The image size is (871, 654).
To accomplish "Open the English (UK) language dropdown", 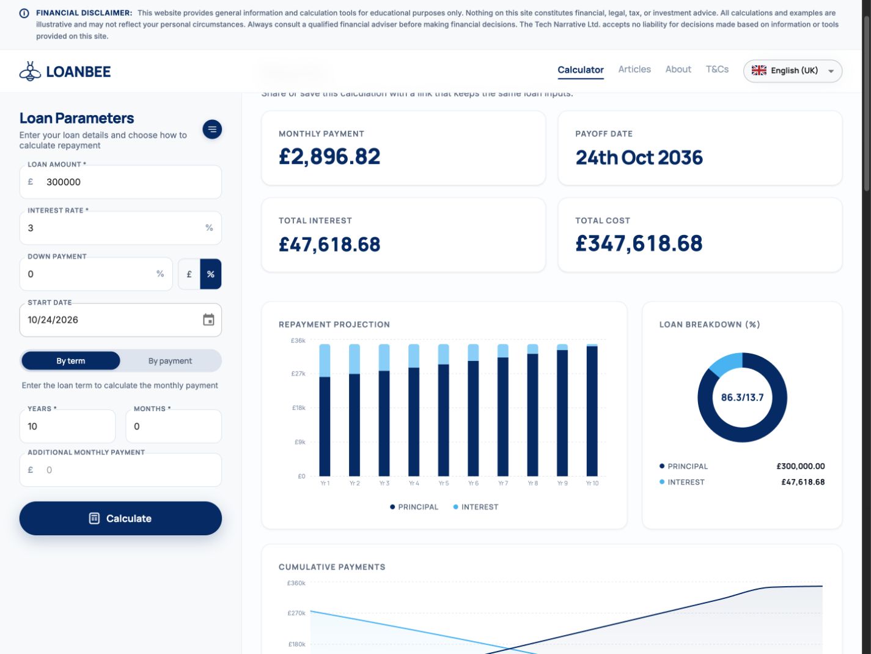I will click(793, 71).
